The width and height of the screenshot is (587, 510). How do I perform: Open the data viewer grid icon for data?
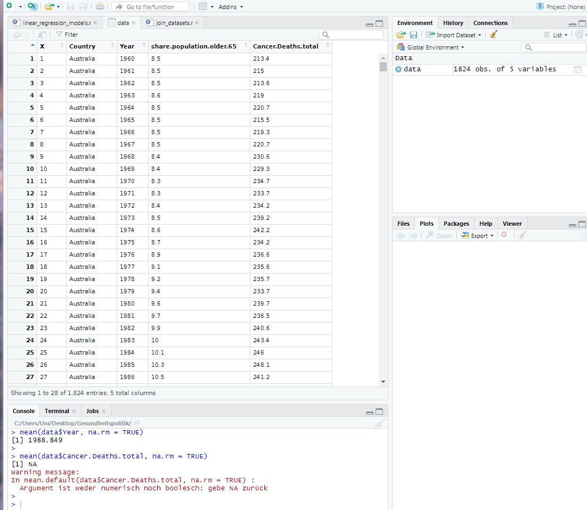point(577,69)
